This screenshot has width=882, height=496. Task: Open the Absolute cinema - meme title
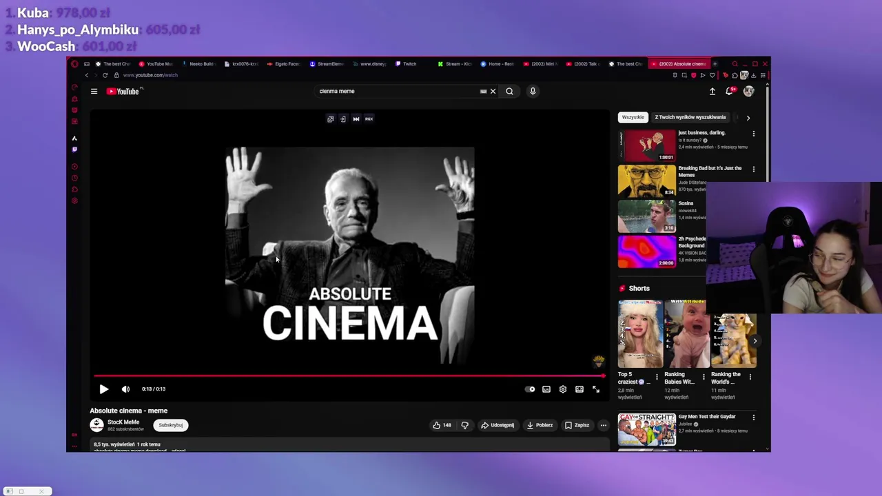(x=129, y=411)
